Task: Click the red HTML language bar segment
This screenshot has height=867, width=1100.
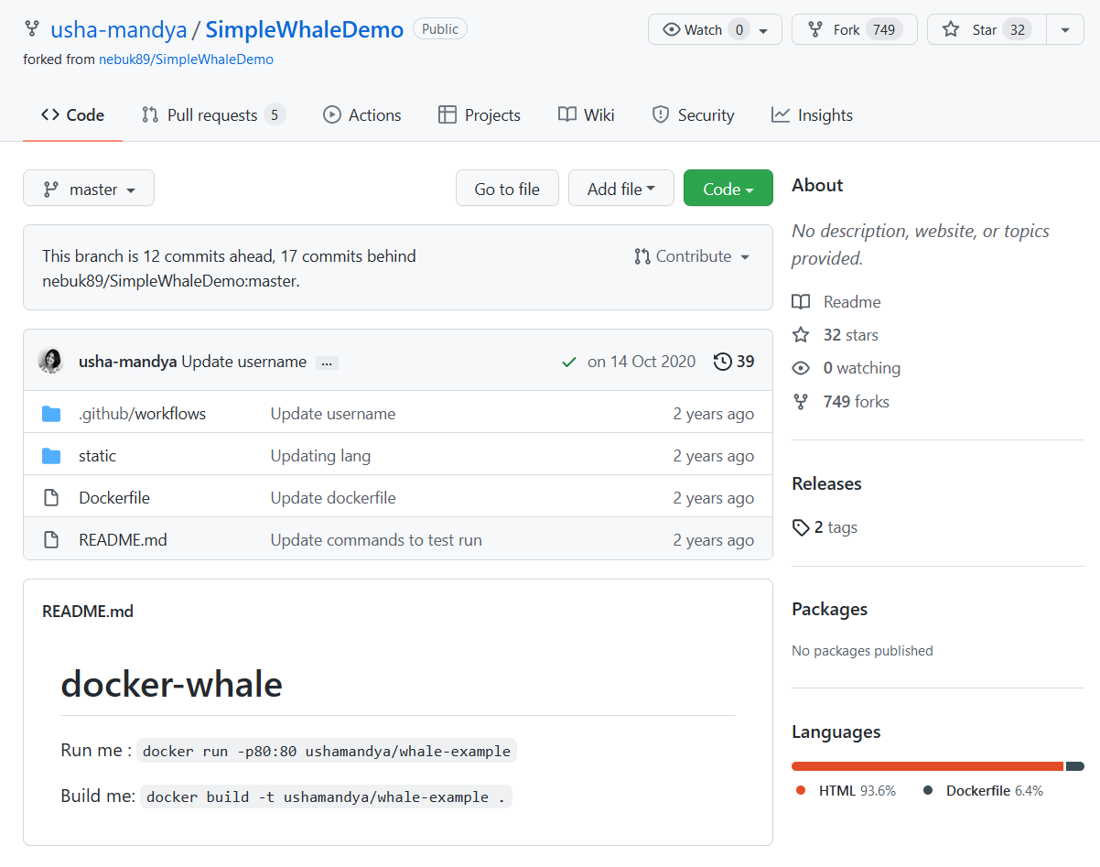Action: pyautogui.click(x=927, y=766)
